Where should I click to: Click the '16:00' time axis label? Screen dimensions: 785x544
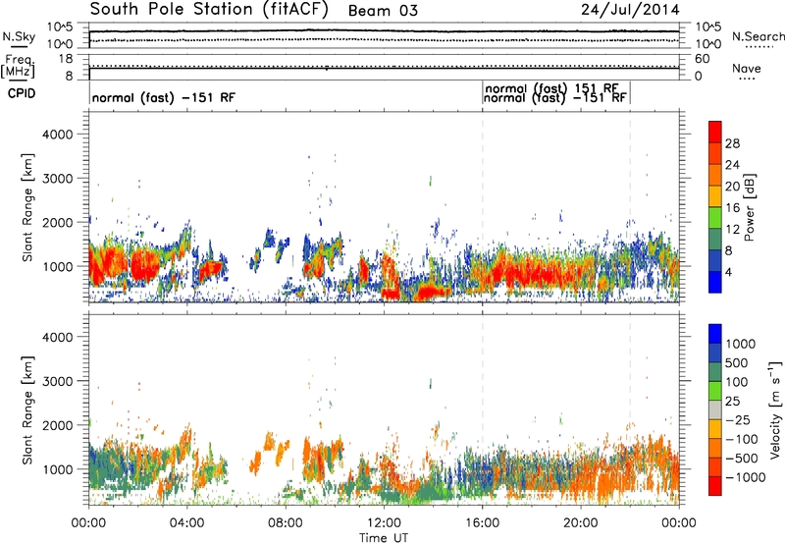point(482,523)
